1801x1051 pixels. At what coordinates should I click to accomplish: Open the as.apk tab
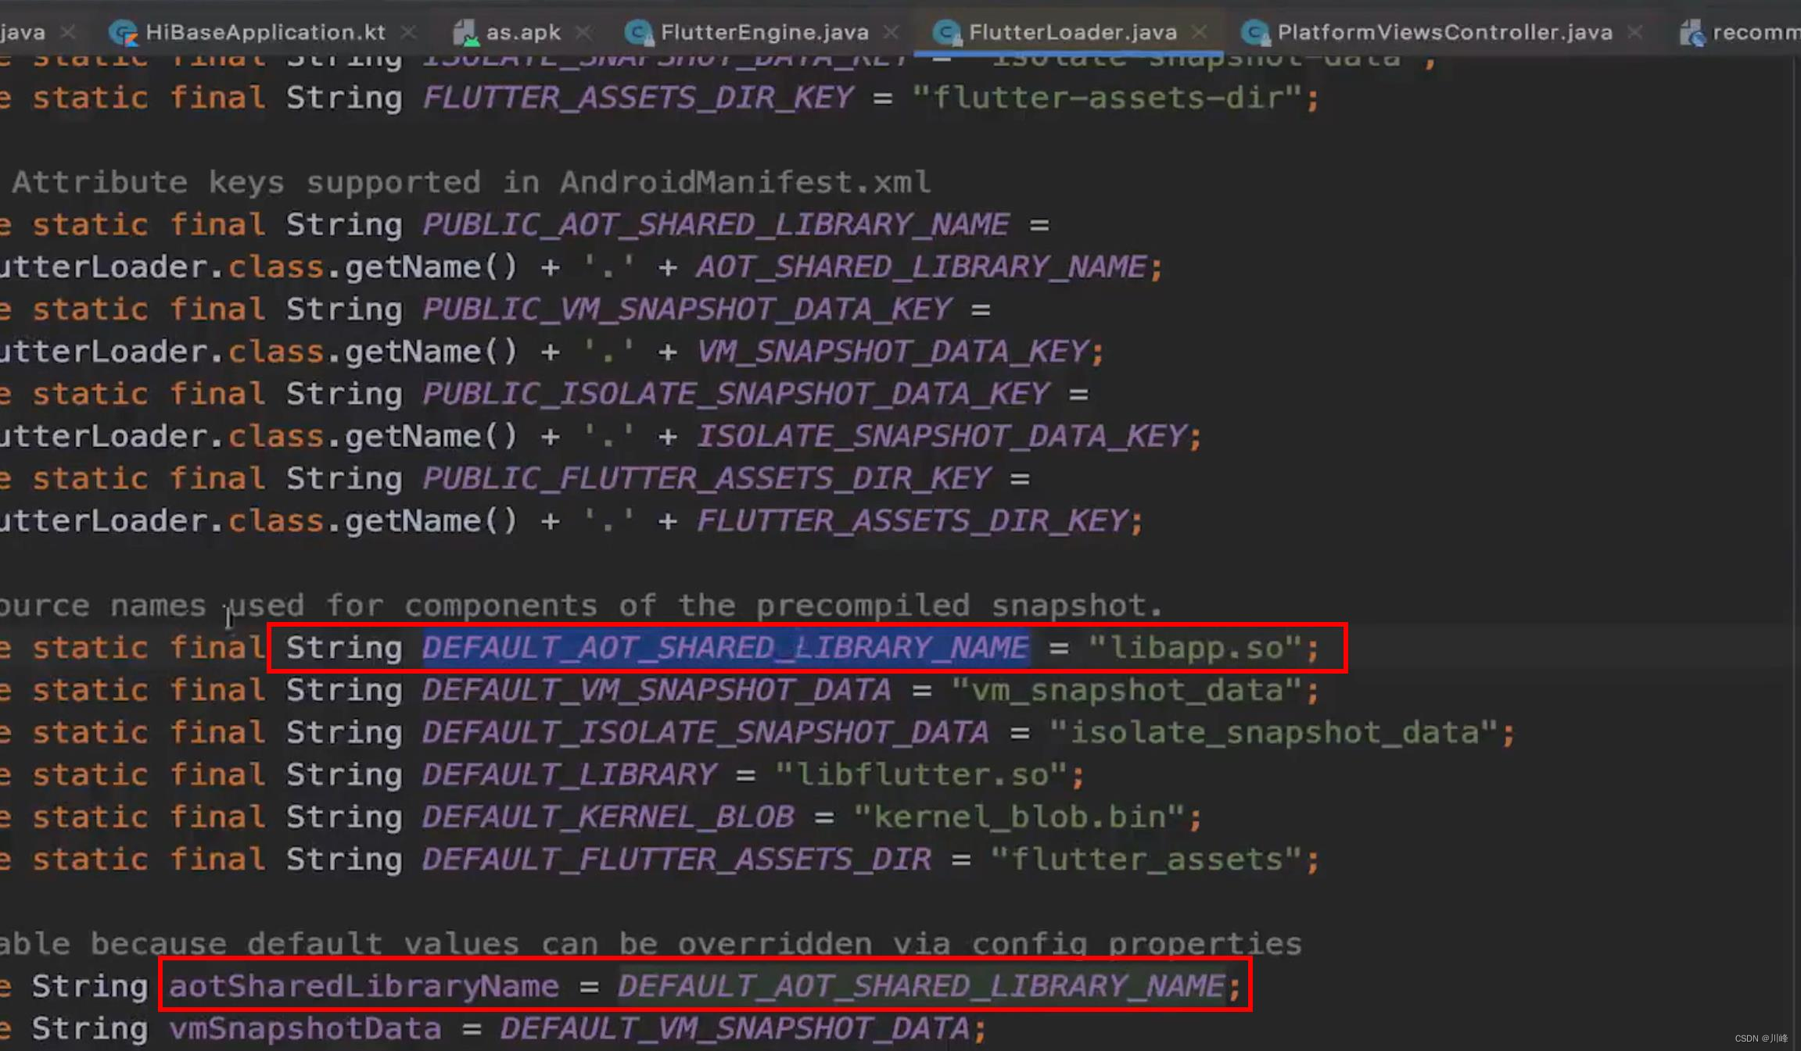point(523,32)
